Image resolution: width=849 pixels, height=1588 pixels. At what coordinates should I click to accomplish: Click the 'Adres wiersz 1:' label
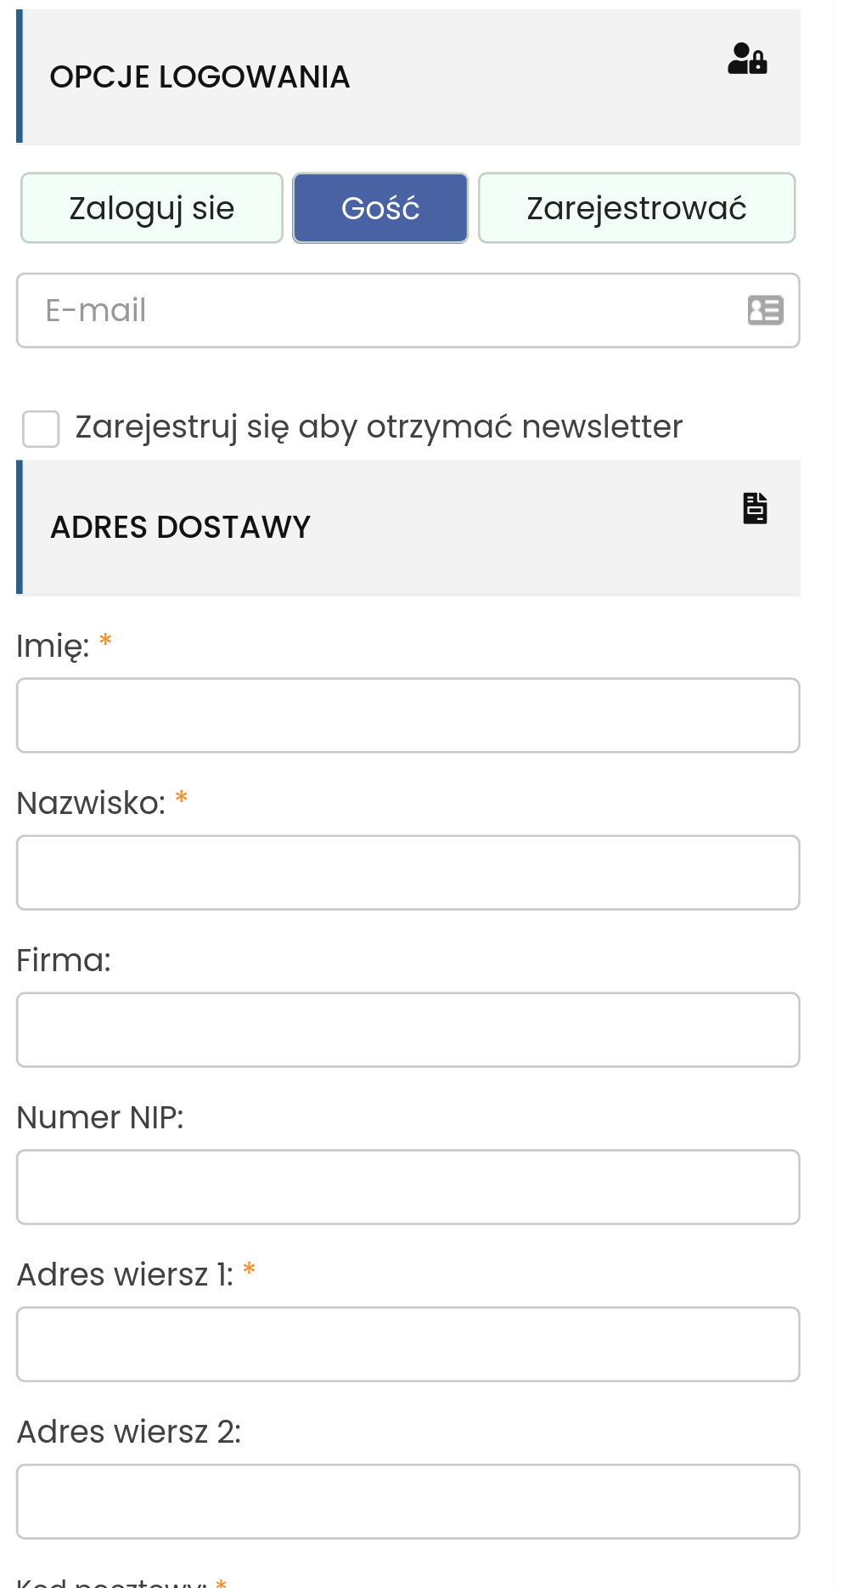pyautogui.click(x=125, y=1275)
